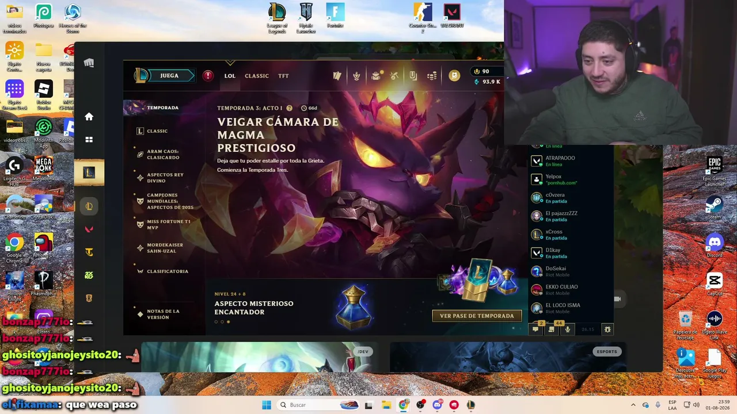737x414 pixels.
Task: Open Discord desktop shortcut
Action: pos(714,246)
